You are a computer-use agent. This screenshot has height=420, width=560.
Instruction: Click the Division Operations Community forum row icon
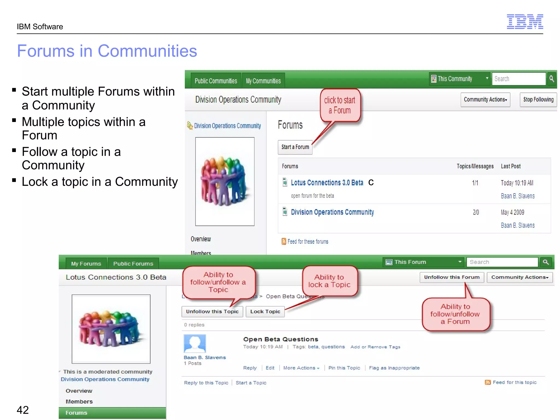click(x=285, y=212)
